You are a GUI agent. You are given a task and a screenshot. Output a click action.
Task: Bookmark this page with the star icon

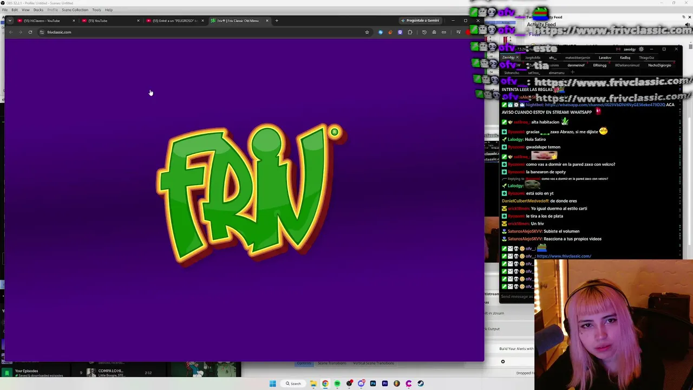(367, 32)
